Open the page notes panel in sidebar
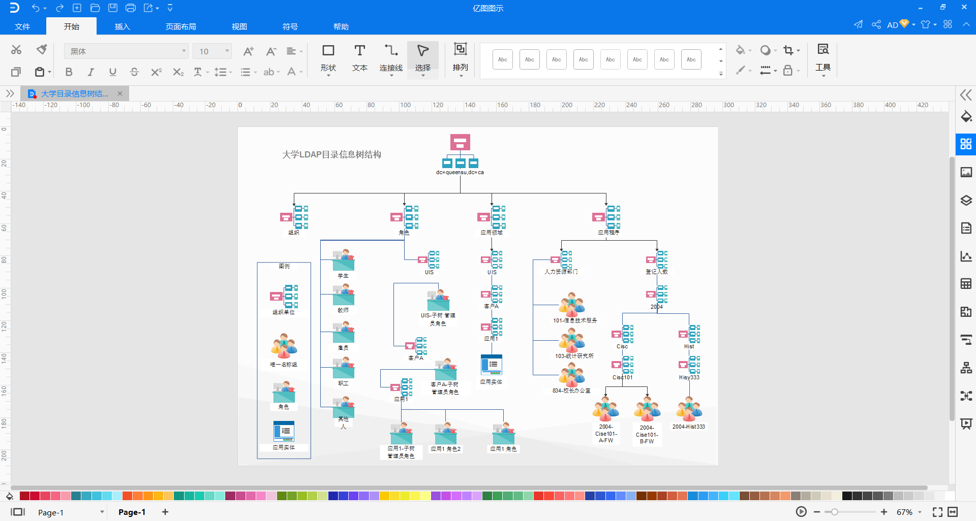 (x=966, y=228)
